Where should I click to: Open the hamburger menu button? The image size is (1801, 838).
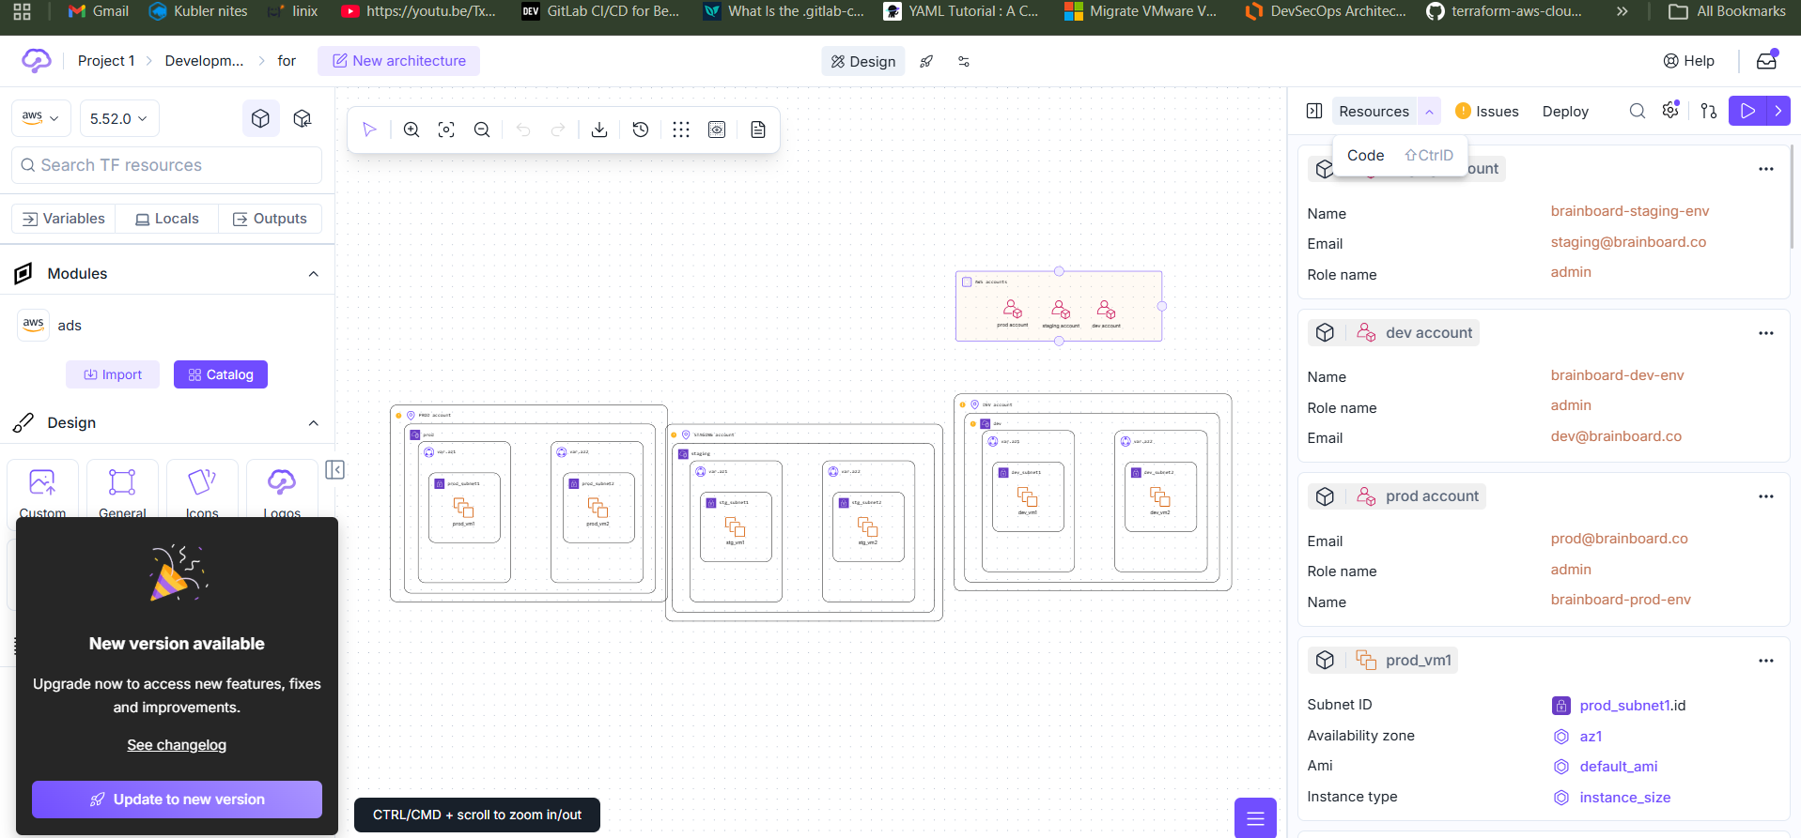[1255, 818]
